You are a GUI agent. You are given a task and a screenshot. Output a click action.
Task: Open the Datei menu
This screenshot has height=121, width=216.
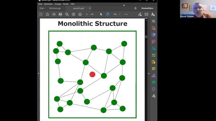click(x=40, y=4)
